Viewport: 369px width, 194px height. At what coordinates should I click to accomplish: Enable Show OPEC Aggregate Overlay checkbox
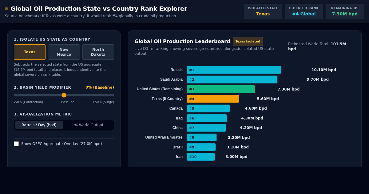(16, 144)
